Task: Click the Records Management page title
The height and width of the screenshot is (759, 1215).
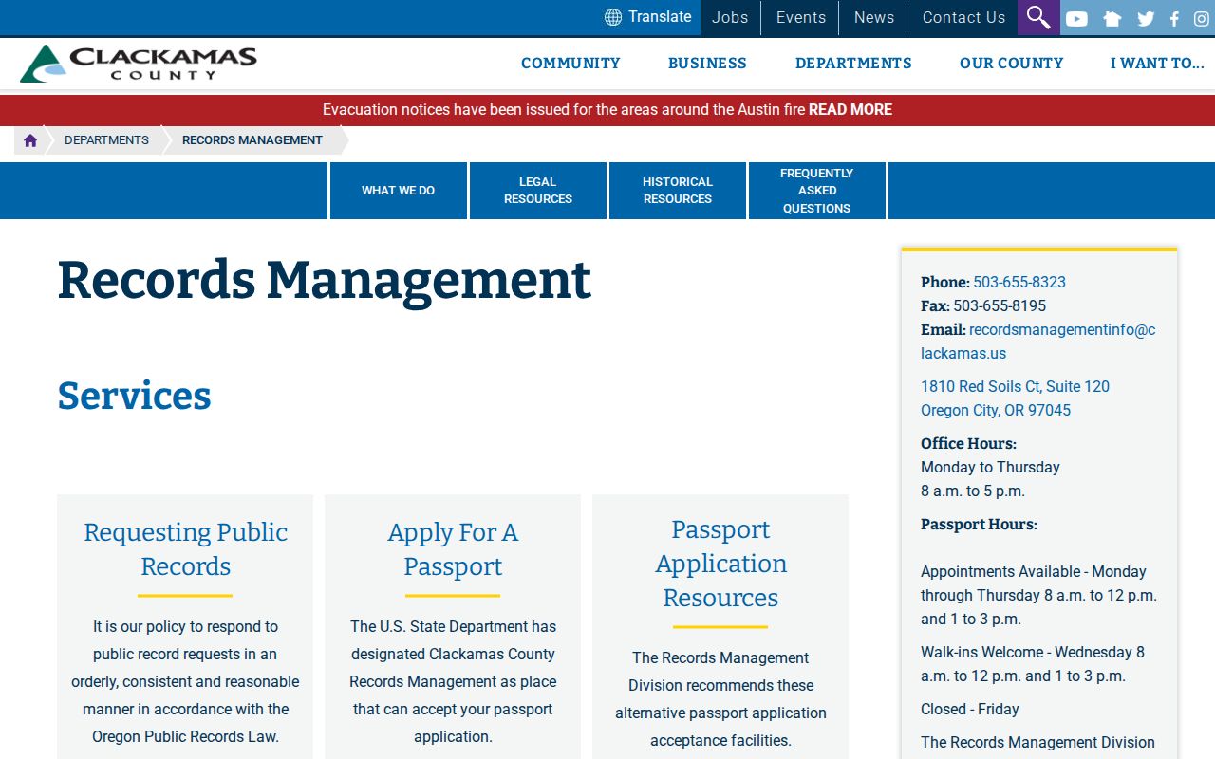Action: click(324, 281)
